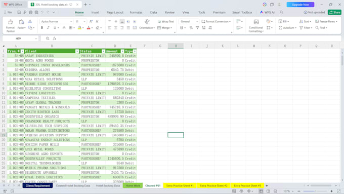
Task: Click the Upgrade Now button
Action: click(300, 5)
